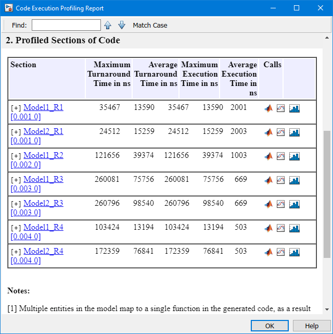Select average turnaround value 98540
Viewport: 333px width, 334px height.
[144, 203]
